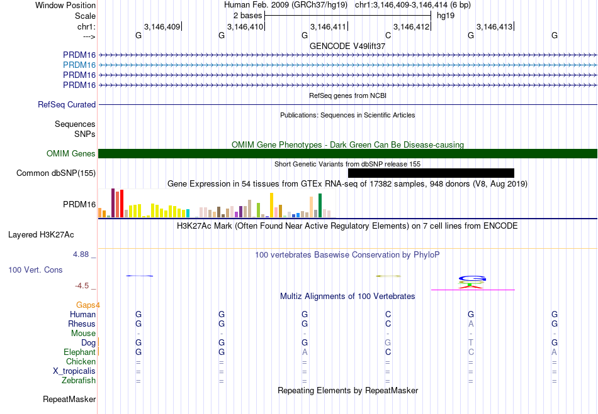Click the GTEx Gene Expression track title

click(x=347, y=184)
